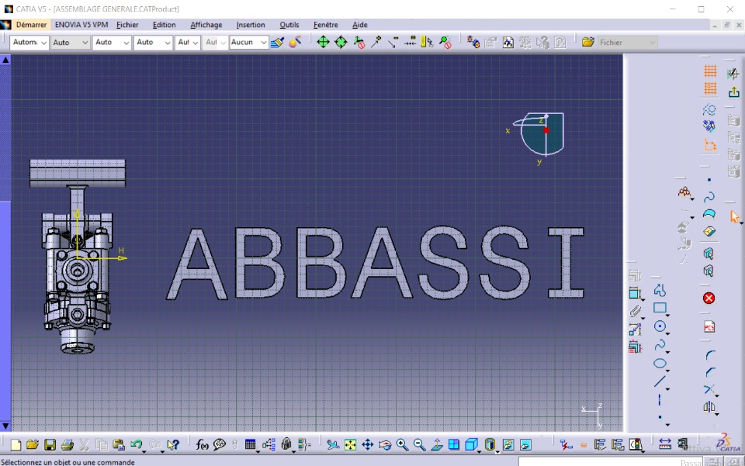Screen dimensions: 745x466
Task: Open the Fichier selection dropdown on toolbar
Action: [x=627, y=42]
